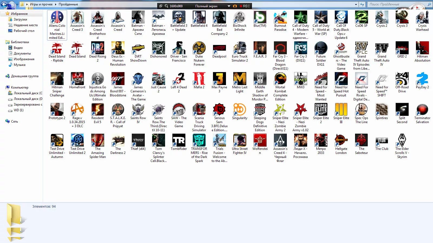Click the Dishonored game shortcut
This screenshot has width=433, height=243.
pyautogui.click(x=158, y=48)
